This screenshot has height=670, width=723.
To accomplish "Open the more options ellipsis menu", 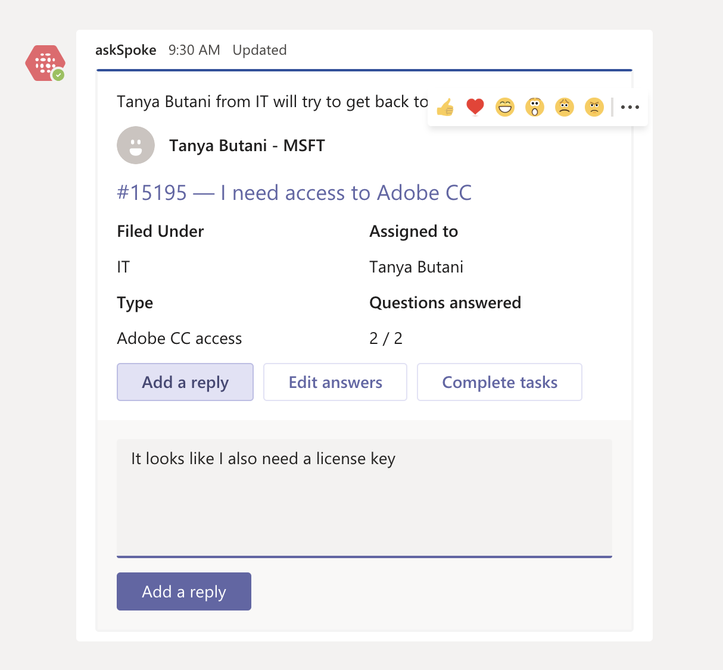I will point(630,107).
